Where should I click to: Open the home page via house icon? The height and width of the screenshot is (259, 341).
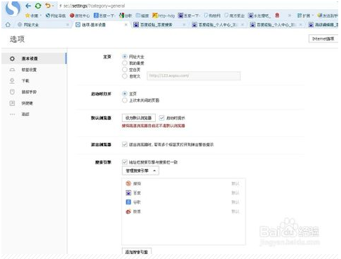click(8, 25)
